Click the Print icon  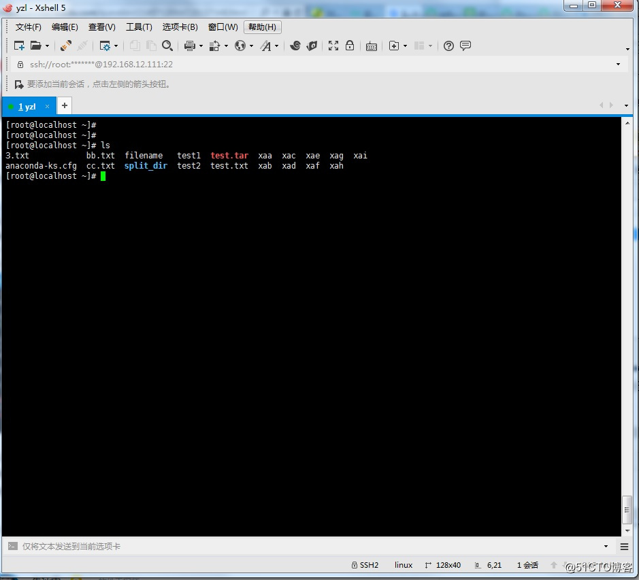(189, 46)
